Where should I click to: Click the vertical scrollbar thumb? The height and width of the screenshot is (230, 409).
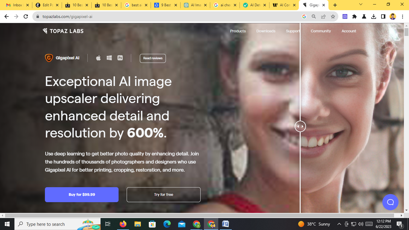(x=406, y=32)
